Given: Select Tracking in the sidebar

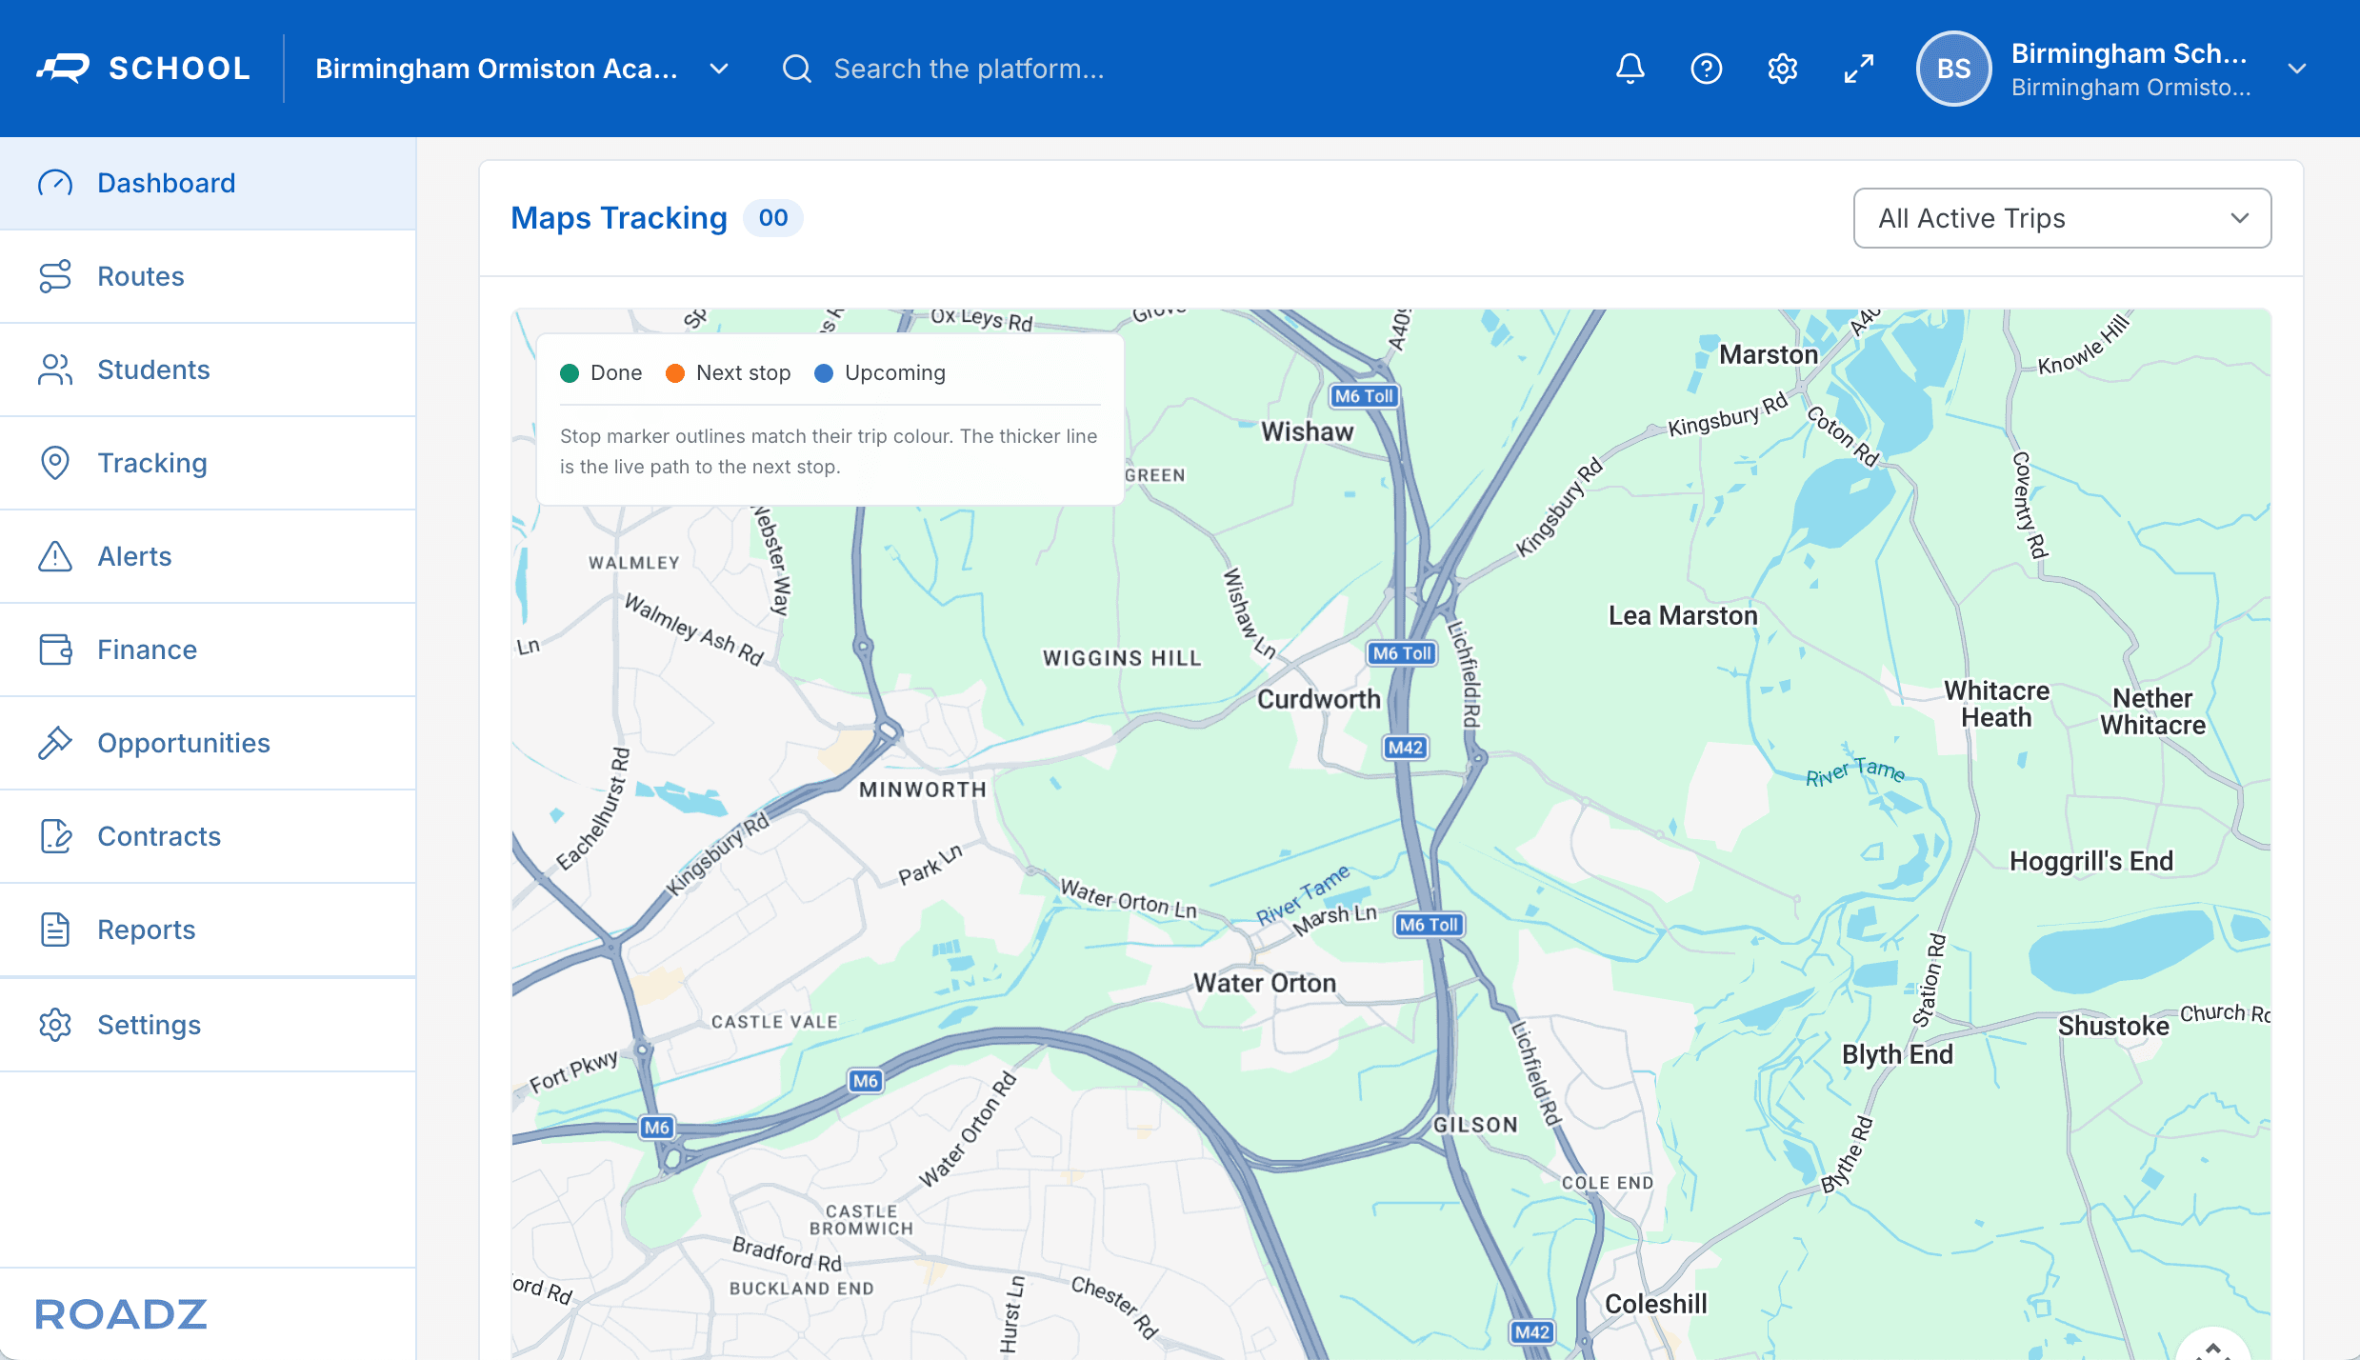Looking at the screenshot, I should 208,463.
